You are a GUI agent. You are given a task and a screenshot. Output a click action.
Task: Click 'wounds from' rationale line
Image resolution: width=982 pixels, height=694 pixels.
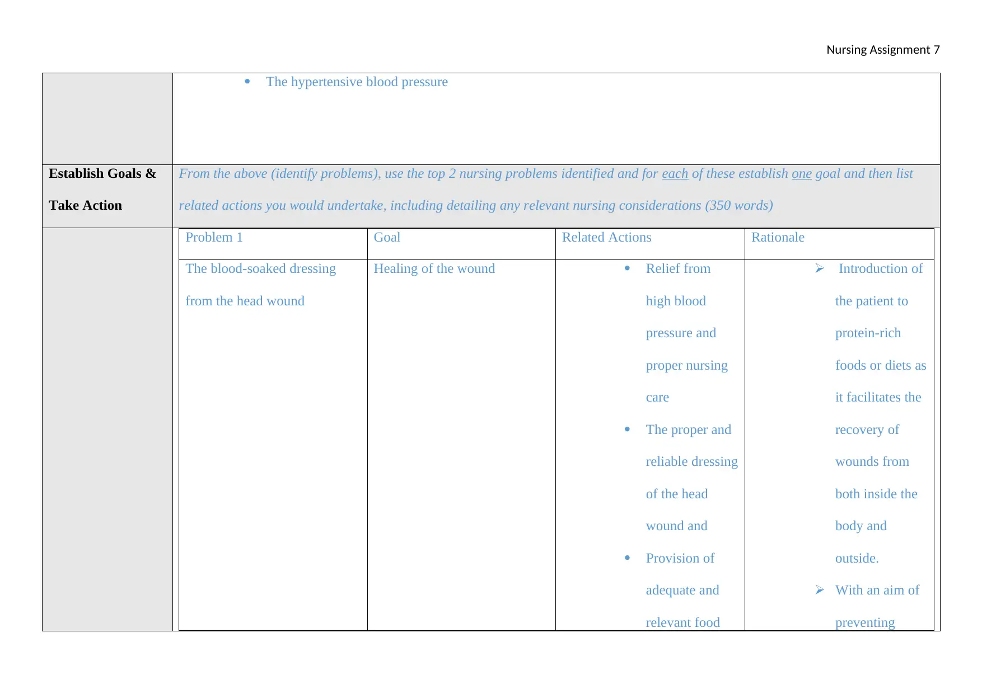872,461
